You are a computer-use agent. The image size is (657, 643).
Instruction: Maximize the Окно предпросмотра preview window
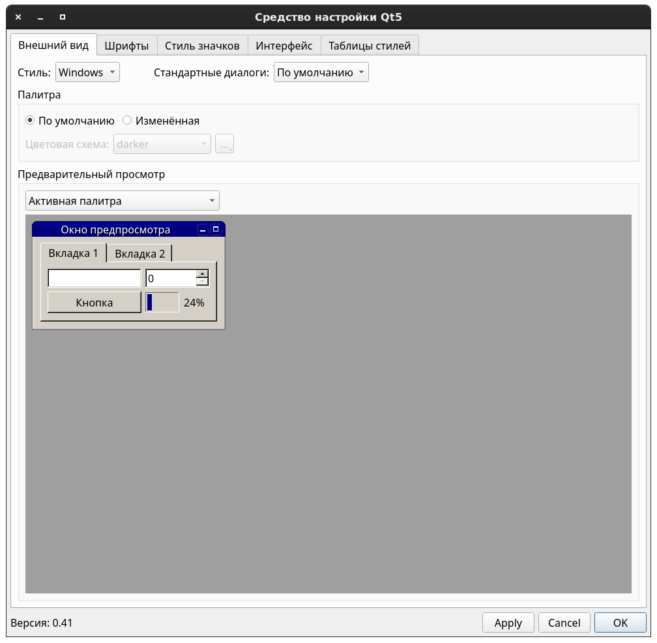coord(216,230)
